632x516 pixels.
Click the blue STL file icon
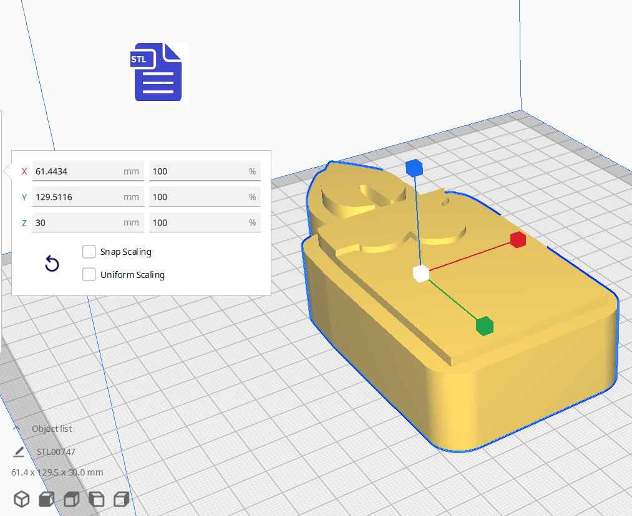coord(158,72)
